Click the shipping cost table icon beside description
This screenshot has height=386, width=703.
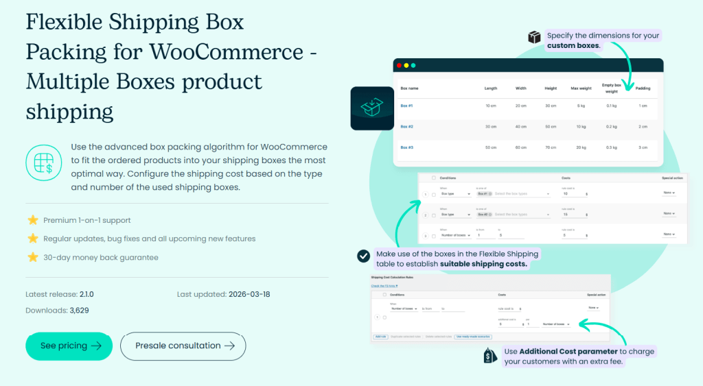click(43, 162)
